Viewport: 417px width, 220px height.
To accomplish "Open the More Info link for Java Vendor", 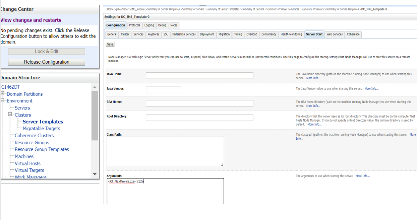I will (x=371, y=89).
